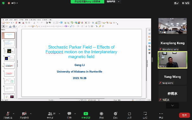The width and height of the screenshot is (192, 120).
Task: Select slide 4 thumbnail in Slides panel
Action: coord(9,58)
